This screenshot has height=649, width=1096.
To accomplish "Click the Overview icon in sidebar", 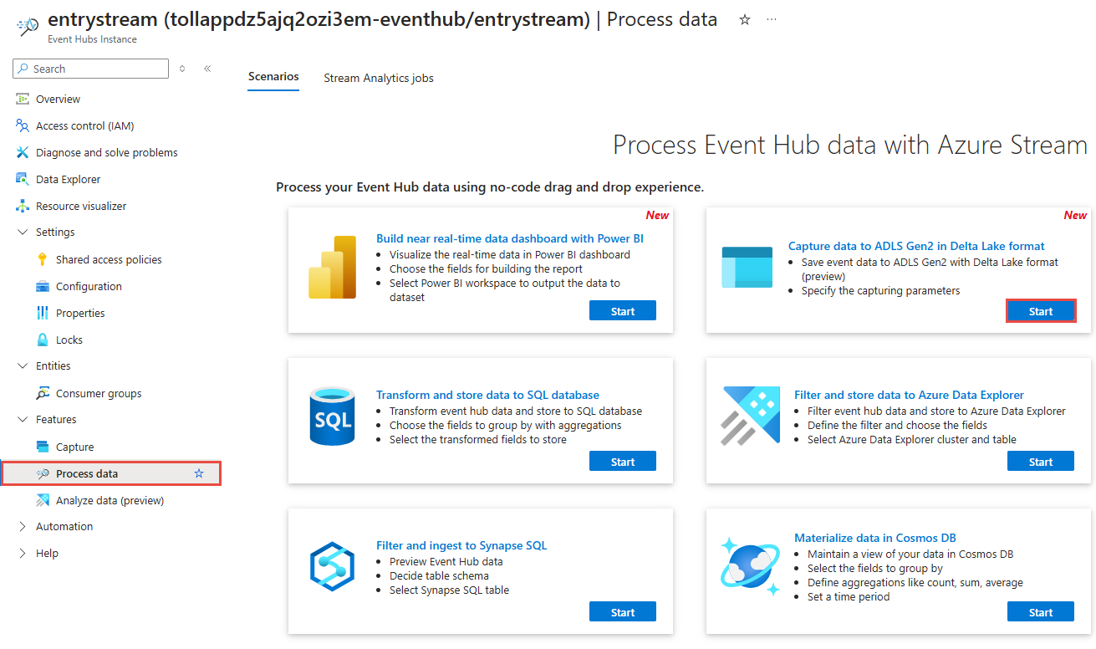I will (x=23, y=99).
